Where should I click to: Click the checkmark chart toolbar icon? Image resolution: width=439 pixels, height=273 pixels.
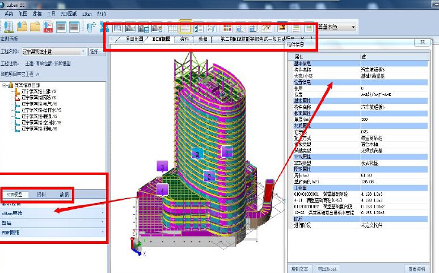(267, 28)
